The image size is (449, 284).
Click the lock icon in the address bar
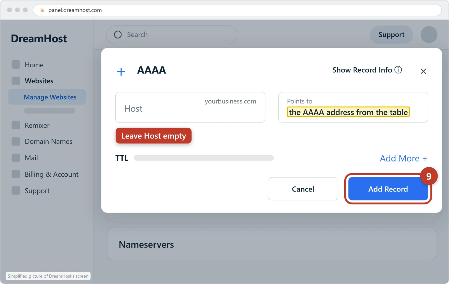pos(42,10)
